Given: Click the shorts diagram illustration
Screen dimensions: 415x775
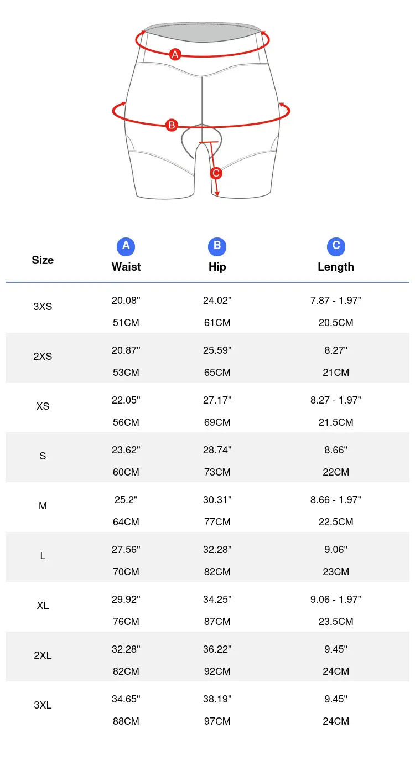Looking at the screenshot, I should (202, 111).
